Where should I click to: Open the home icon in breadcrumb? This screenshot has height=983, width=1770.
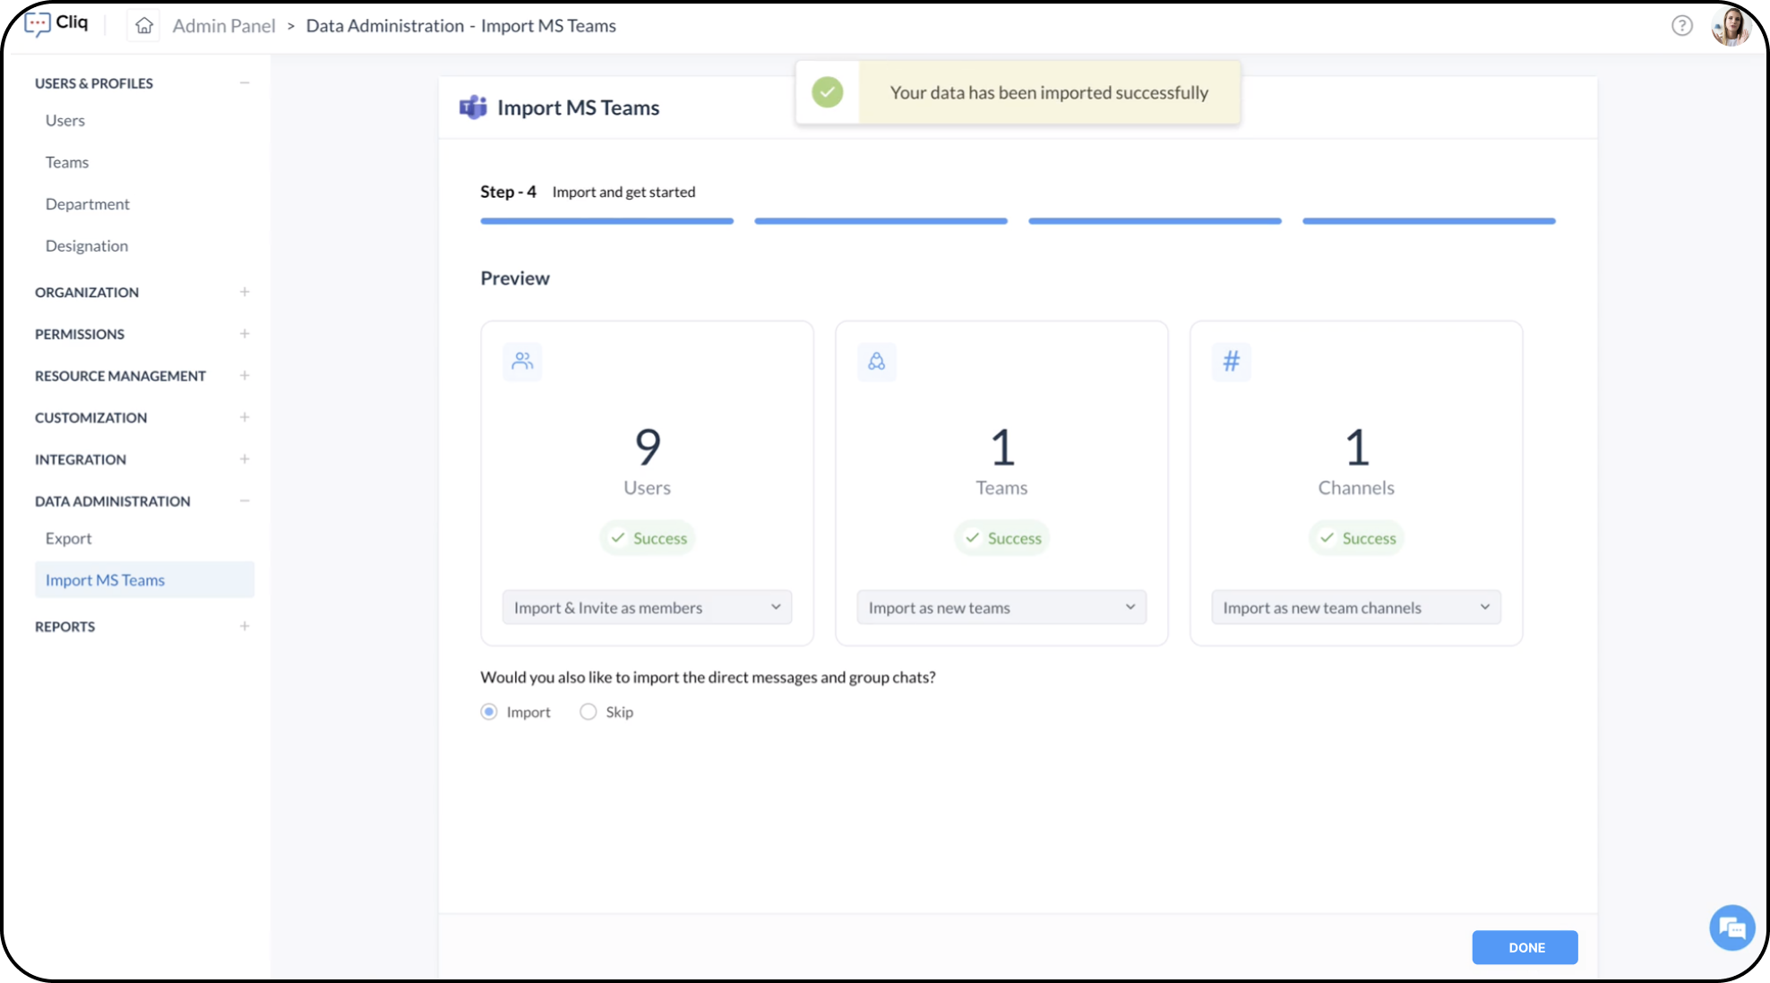pyautogui.click(x=144, y=26)
